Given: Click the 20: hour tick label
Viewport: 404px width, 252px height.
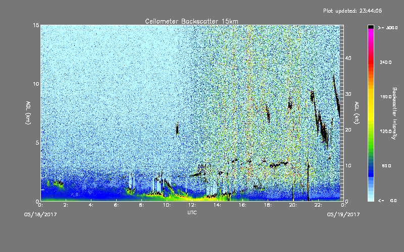Looking at the screenshot, I should [293, 205].
